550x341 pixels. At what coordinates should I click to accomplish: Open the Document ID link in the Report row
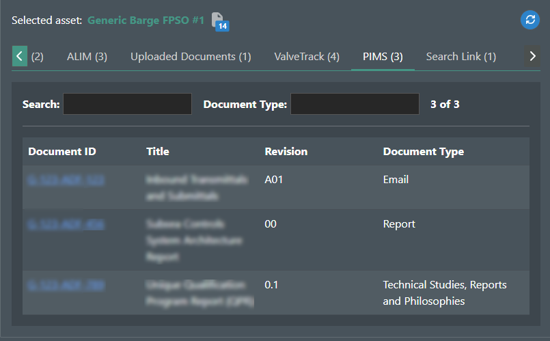click(x=66, y=224)
